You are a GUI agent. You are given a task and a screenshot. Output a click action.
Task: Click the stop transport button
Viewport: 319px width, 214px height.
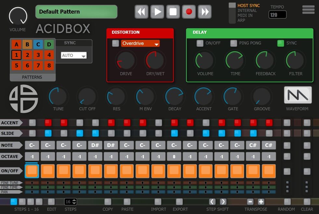[173, 11]
